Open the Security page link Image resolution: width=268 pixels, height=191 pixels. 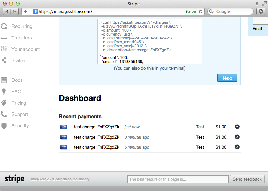coord(20,126)
